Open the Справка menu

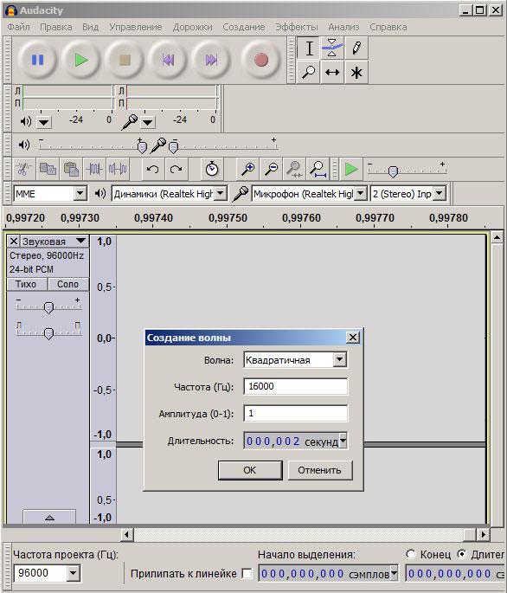click(388, 27)
